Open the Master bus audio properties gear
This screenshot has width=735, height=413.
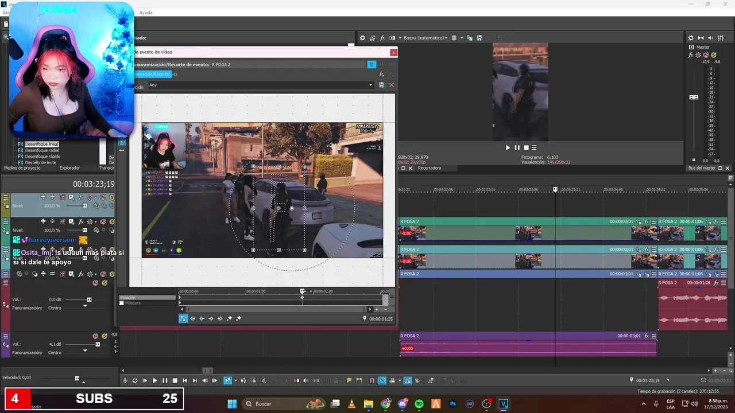(691, 38)
